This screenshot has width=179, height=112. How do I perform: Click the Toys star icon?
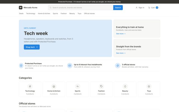(149, 86)
